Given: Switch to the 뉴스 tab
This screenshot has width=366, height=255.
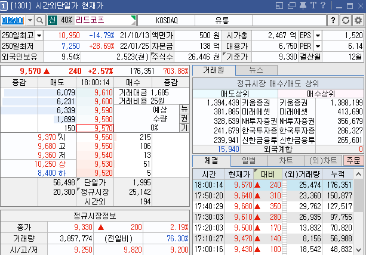Looking at the screenshot, I should tap(256, 70).
